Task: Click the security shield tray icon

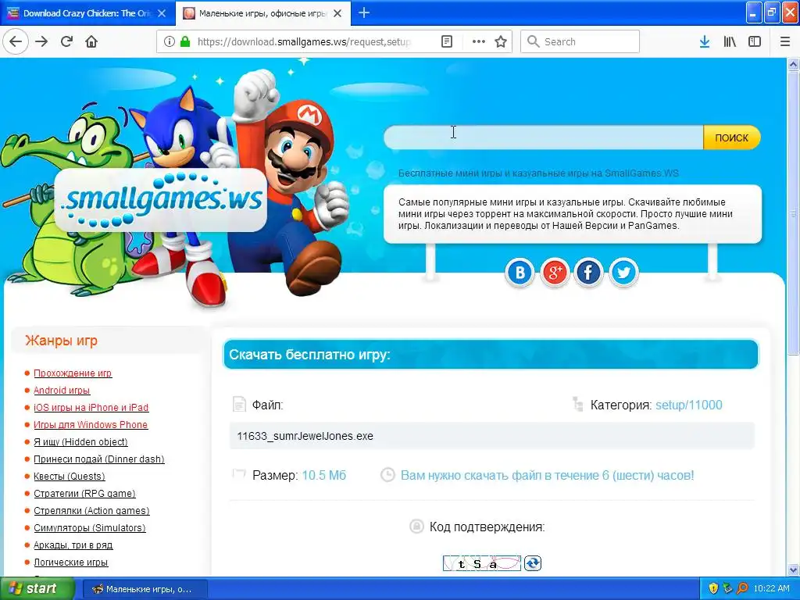Action: pos(713,588)
